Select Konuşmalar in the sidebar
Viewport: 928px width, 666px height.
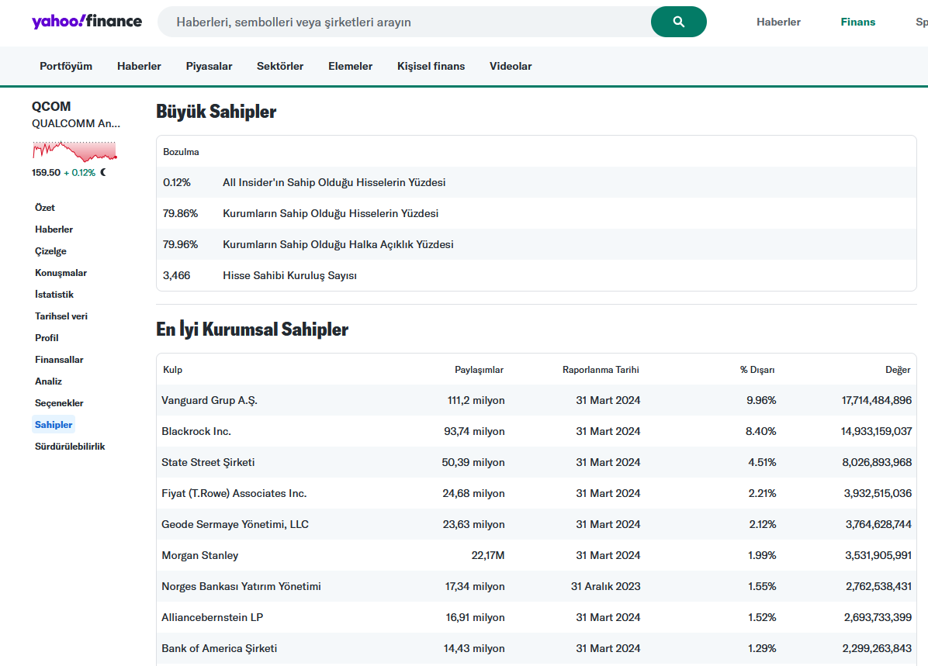[61, 273]
